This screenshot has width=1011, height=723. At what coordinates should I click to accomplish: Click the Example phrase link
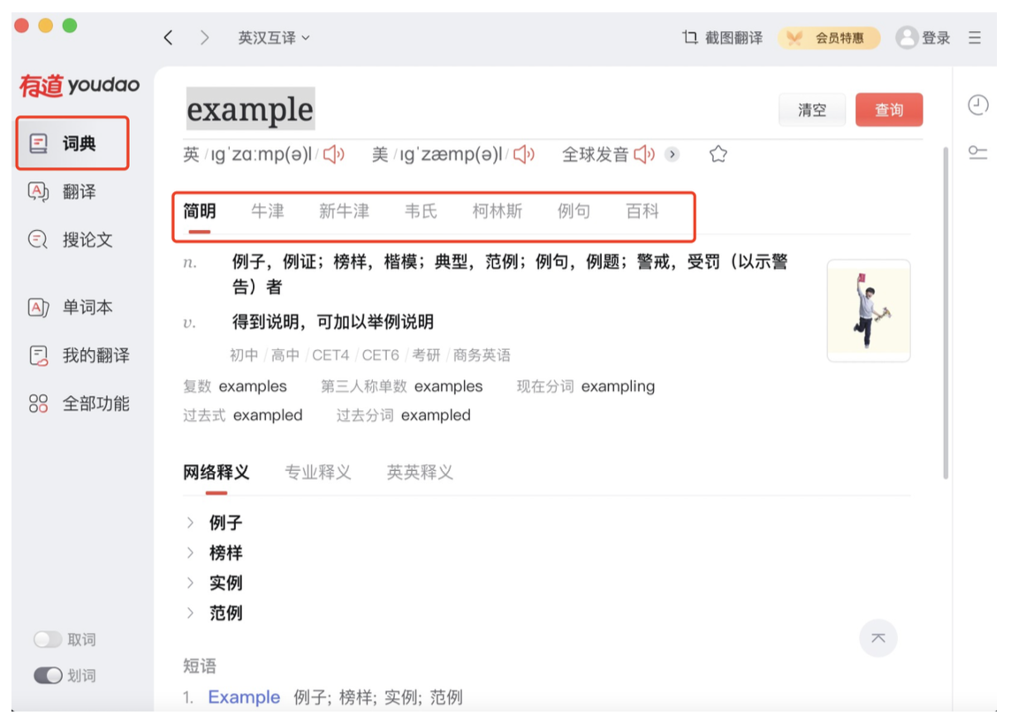244,697
